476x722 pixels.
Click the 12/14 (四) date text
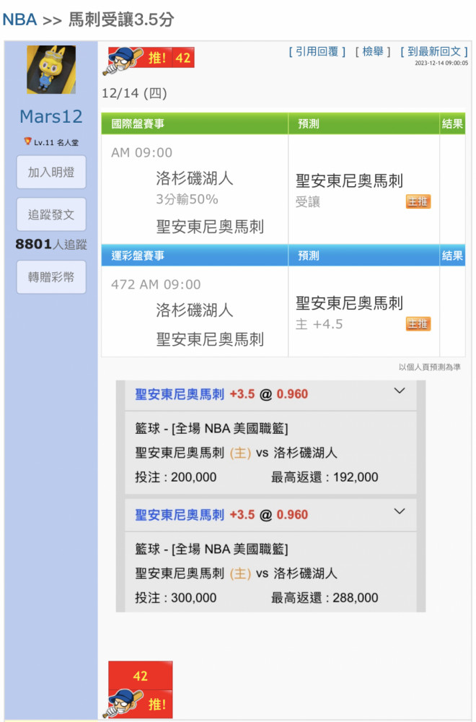[134, 93]
